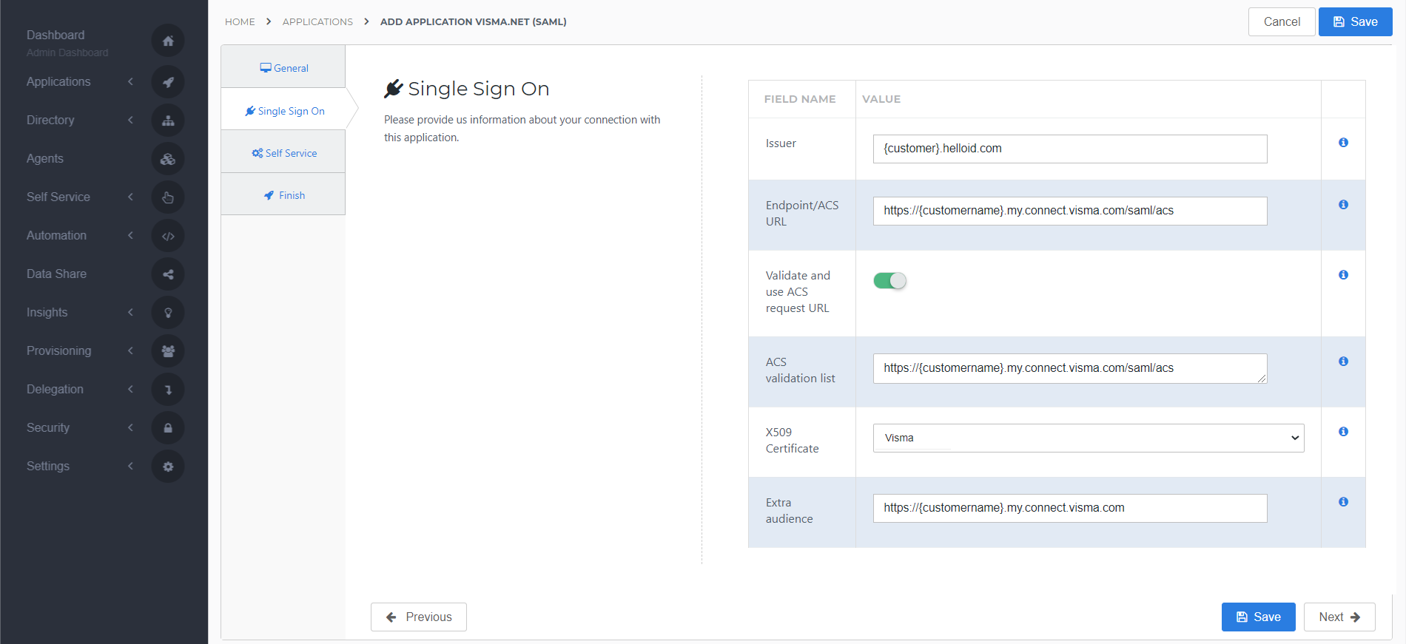This screenshot has height=644, width=1406.
Task: Click the Directory hierarchy icon
Action: point(168,121)
